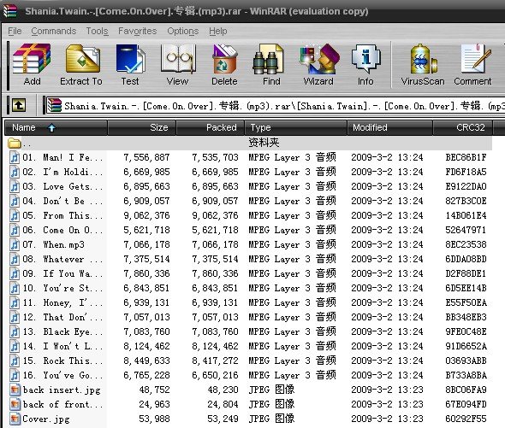Screen dimensions: 505x428
Task: Click packed value 6,650,216
Action: [x=215, y=375]
